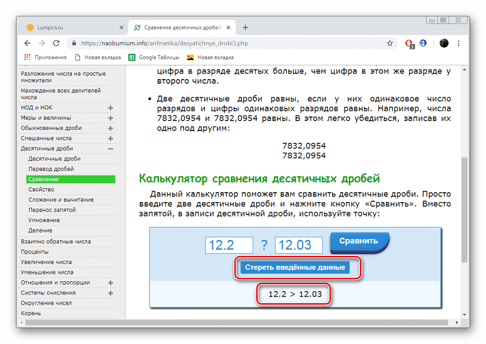Expand the Смешанные числа section

(110, 138)
